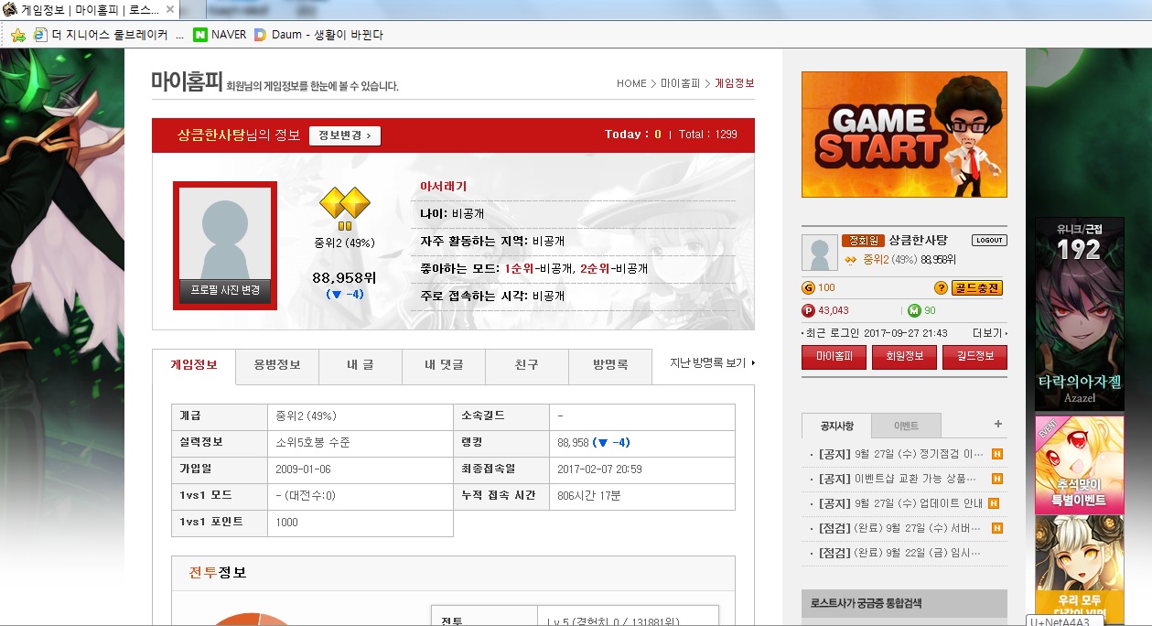Switch to the 용병정보 tab
Screen dimensions: 1152x626
[x=276, y=365]
